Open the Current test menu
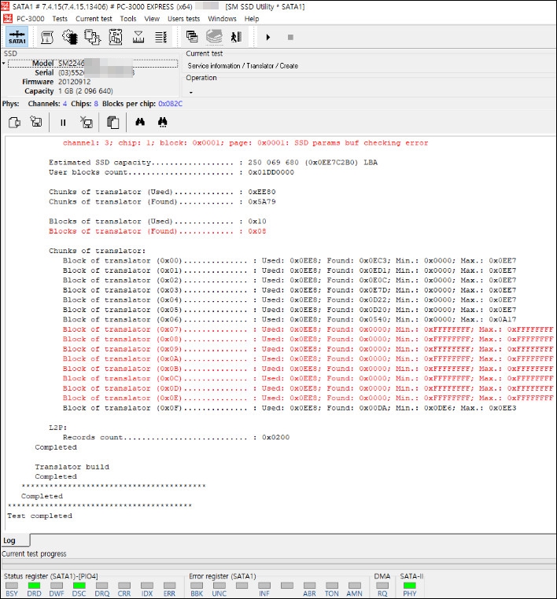The image size is (557, 599). pos(94,19)
